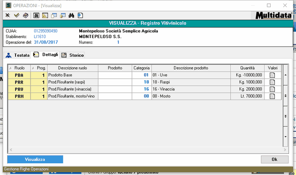Click the Valori column header

tap(273, 68)
